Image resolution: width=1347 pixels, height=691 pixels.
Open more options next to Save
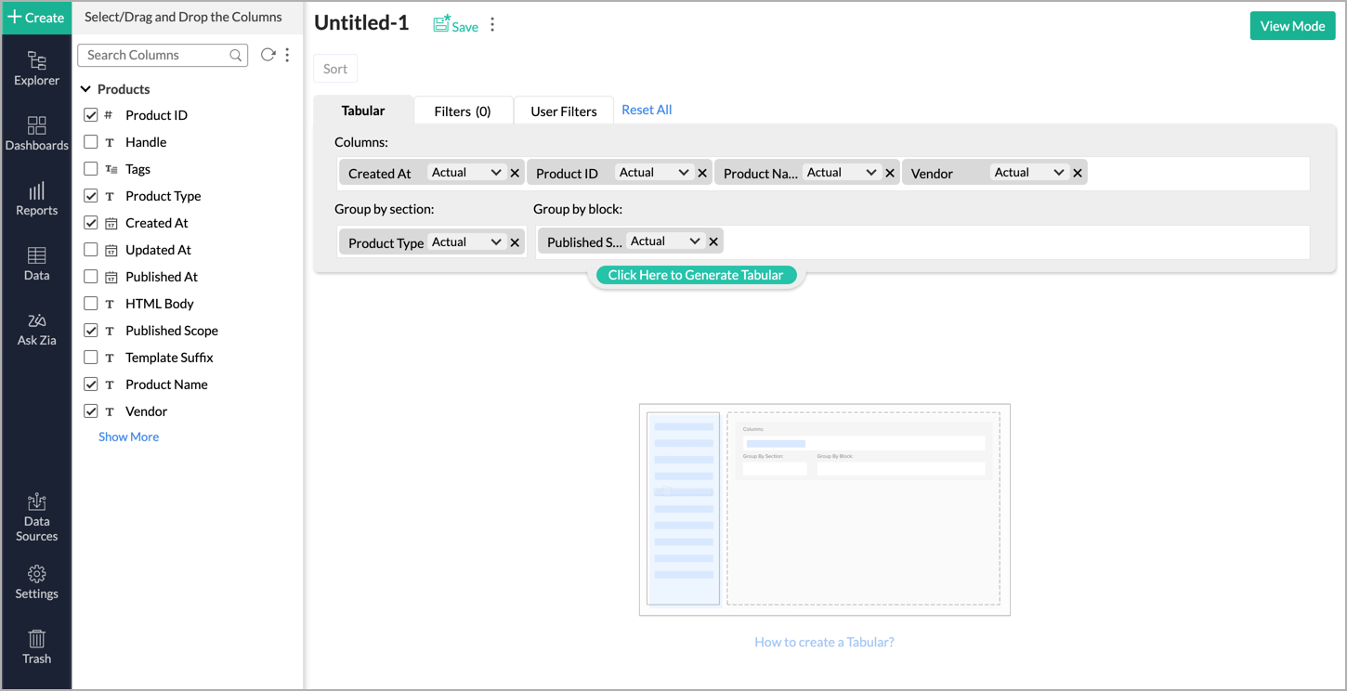(x=492, y=25)
